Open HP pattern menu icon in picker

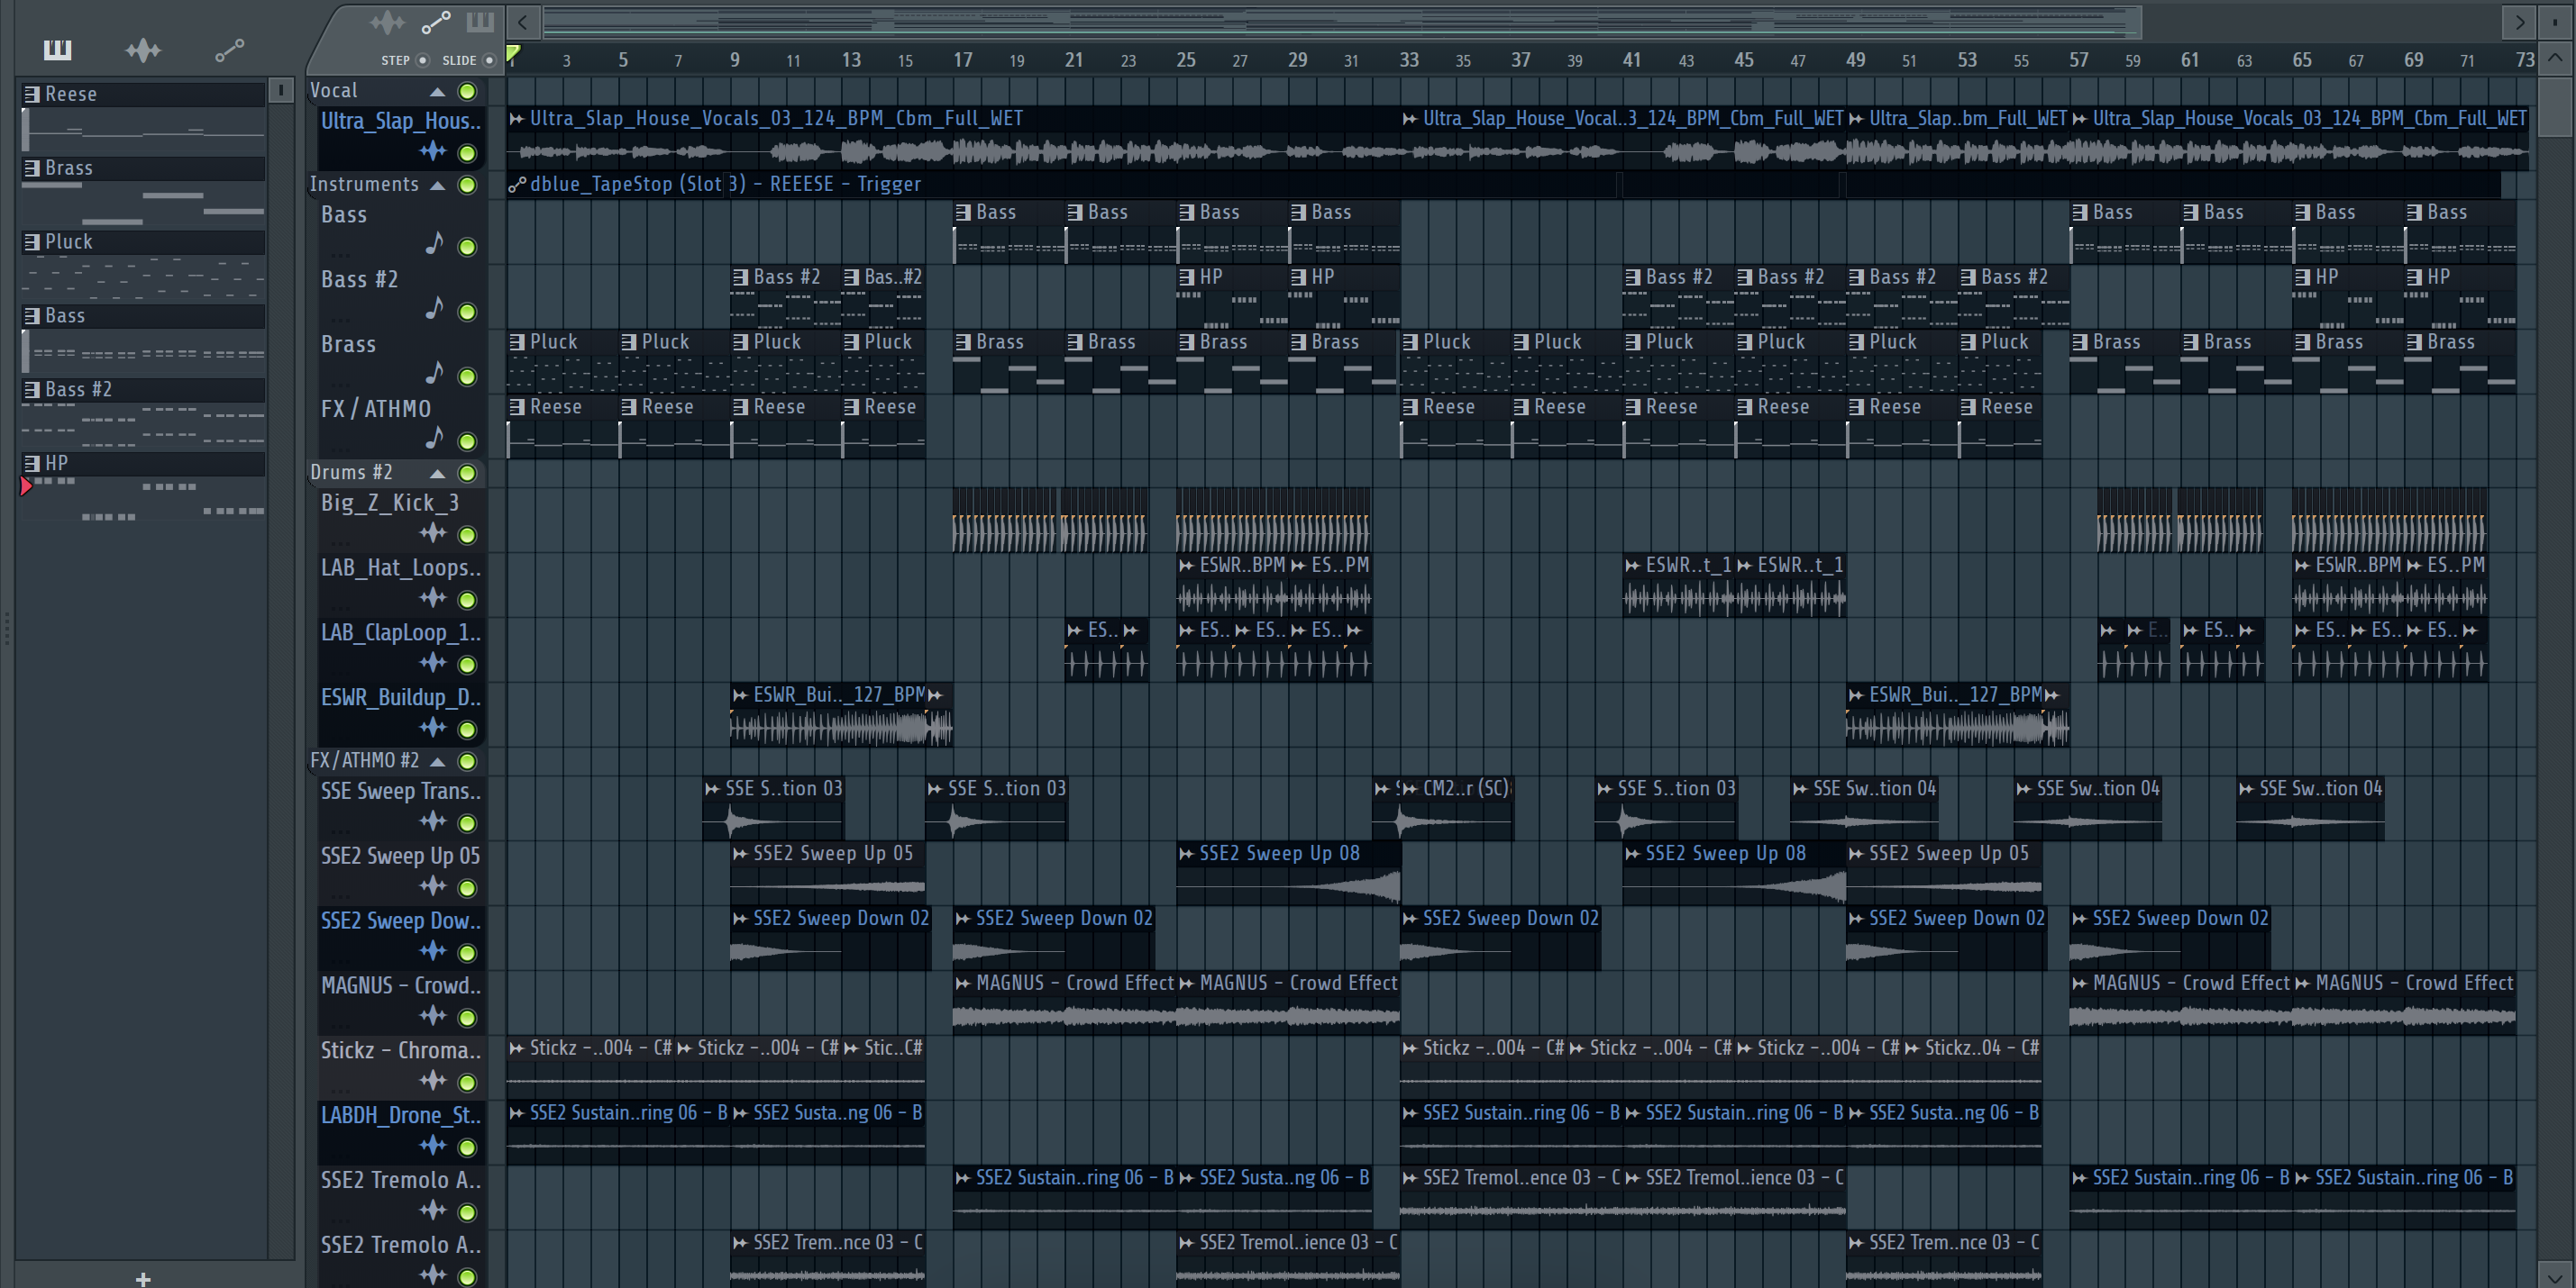tap(31, 464)
